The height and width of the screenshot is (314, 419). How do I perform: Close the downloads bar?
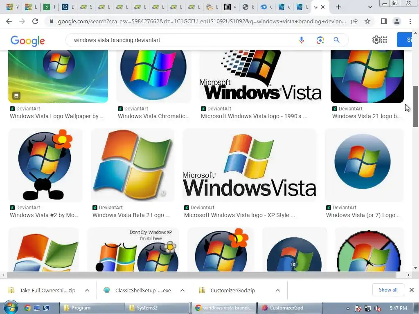click(412, 290)
